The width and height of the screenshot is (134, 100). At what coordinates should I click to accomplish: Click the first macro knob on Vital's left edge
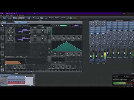coord(3,29)
